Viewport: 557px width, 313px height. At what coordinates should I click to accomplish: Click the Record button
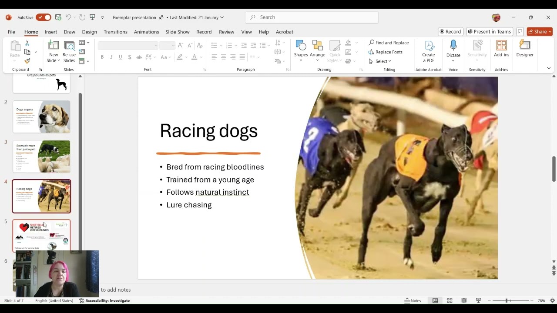tap(450, 32)
